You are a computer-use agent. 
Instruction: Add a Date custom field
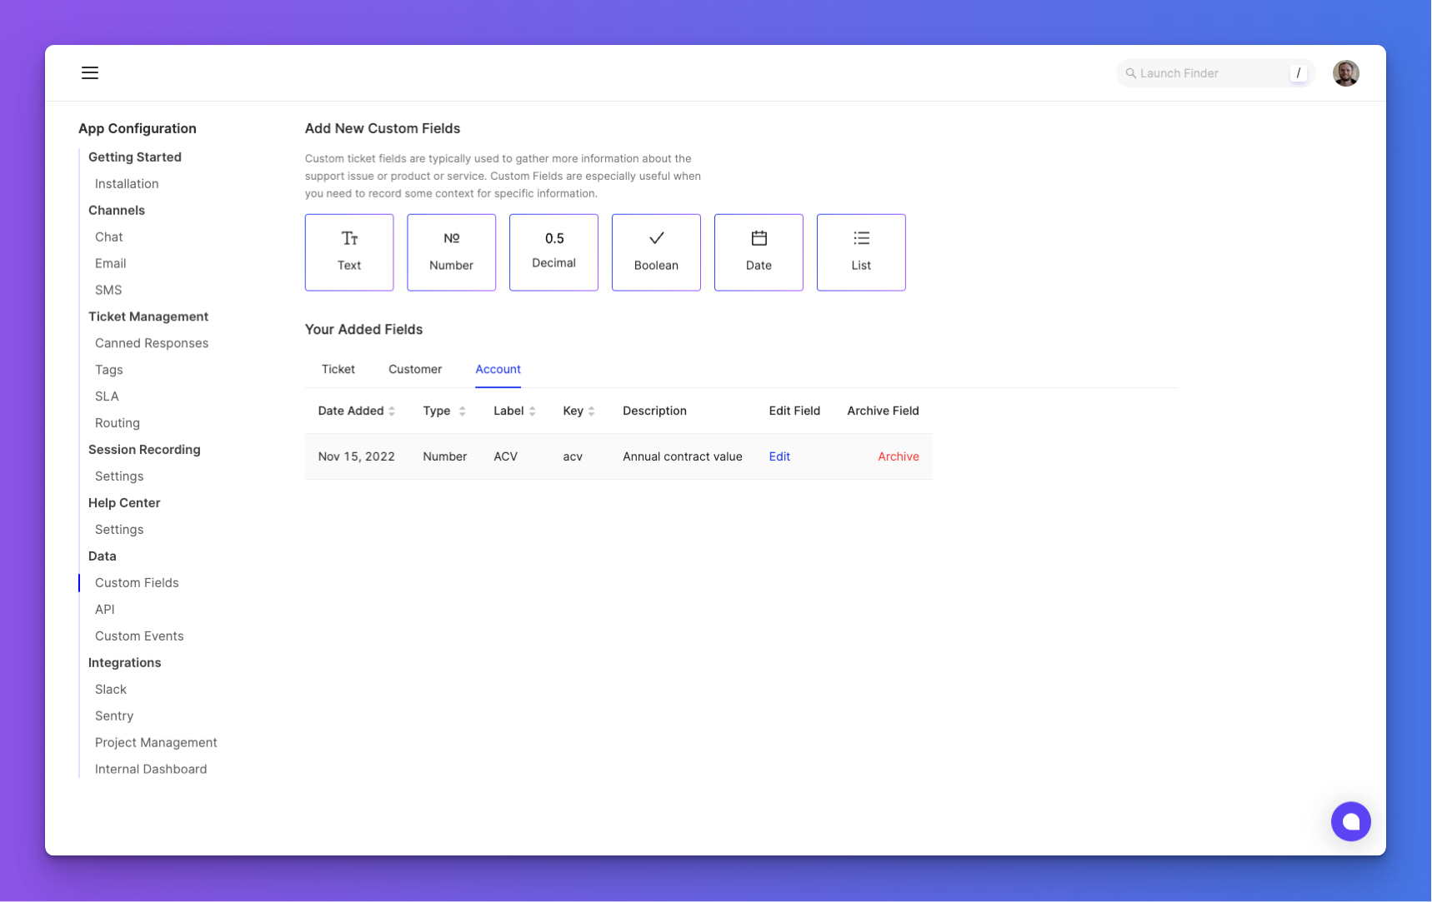point(759,252)
